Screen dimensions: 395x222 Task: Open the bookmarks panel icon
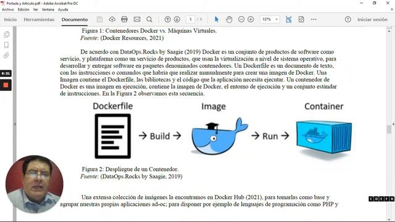coord(7,45)
